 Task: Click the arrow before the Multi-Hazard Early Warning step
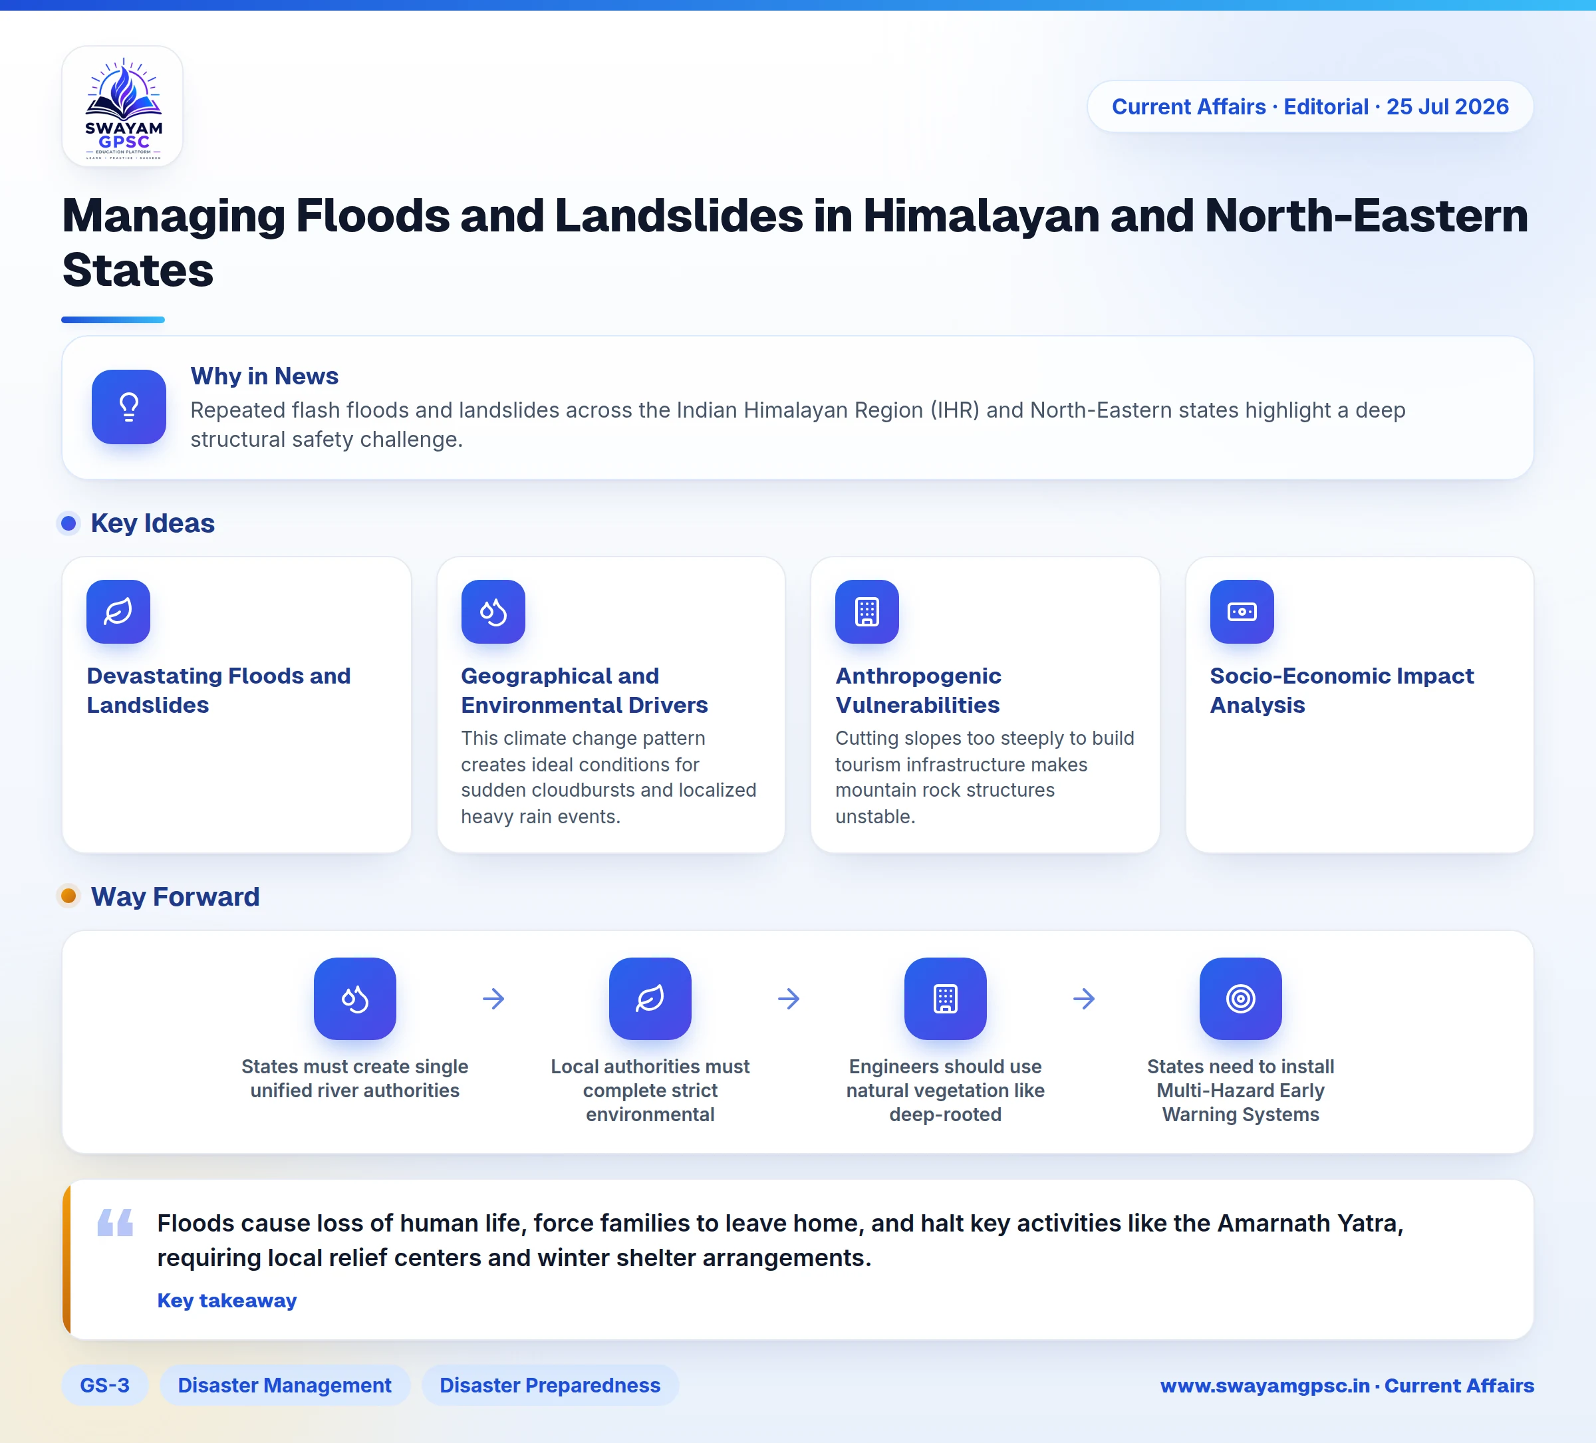click(1084, 999)
